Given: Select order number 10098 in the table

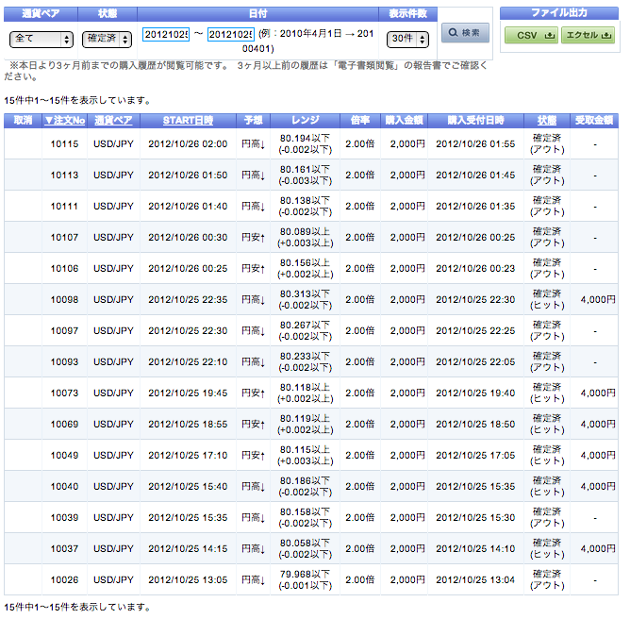Looking at the screenshot, I should pos(64,300).
